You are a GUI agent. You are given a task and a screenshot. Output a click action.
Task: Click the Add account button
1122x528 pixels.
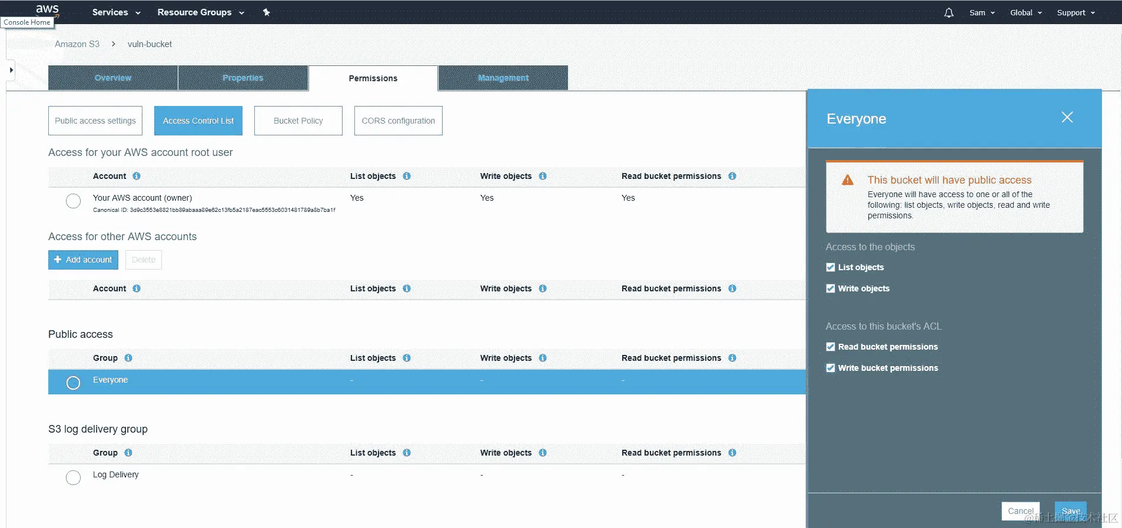[83, 260]
